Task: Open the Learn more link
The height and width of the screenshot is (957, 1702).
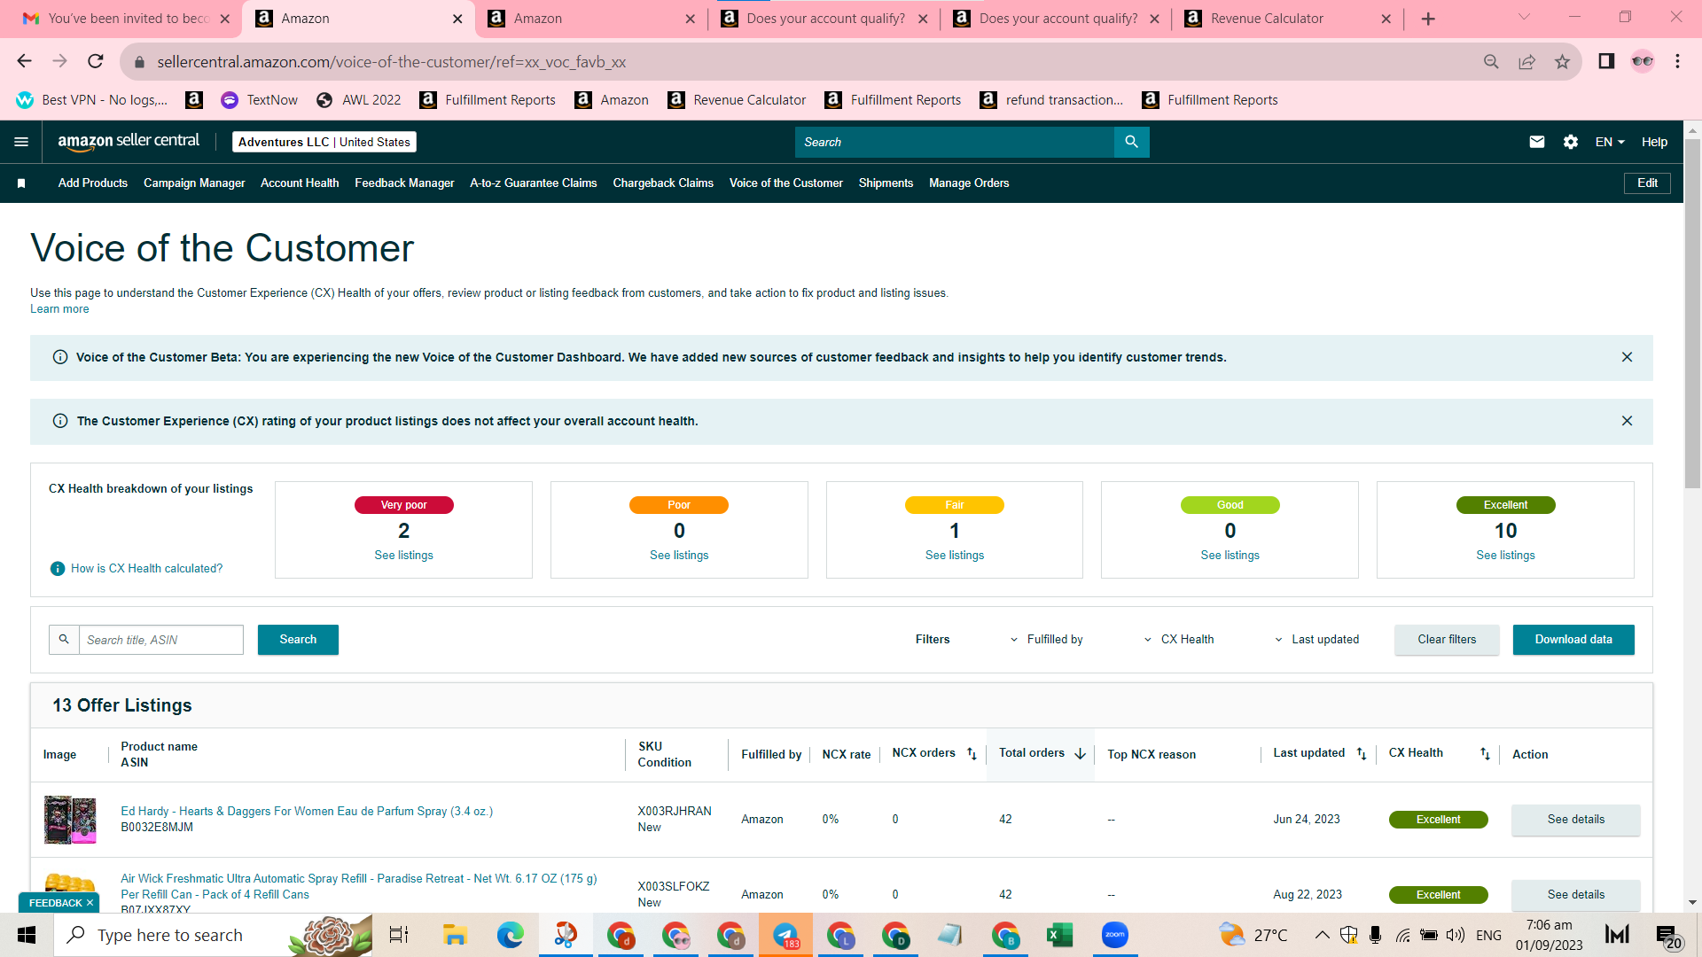Action: point(59,309)
